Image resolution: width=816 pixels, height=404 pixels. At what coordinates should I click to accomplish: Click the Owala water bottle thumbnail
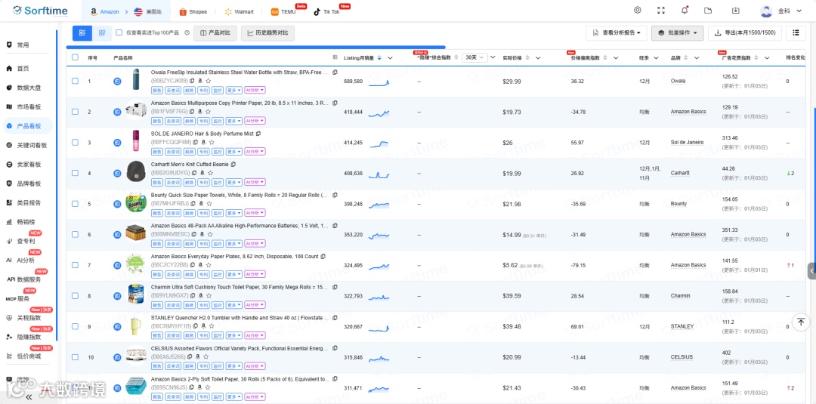click(136, 79)
